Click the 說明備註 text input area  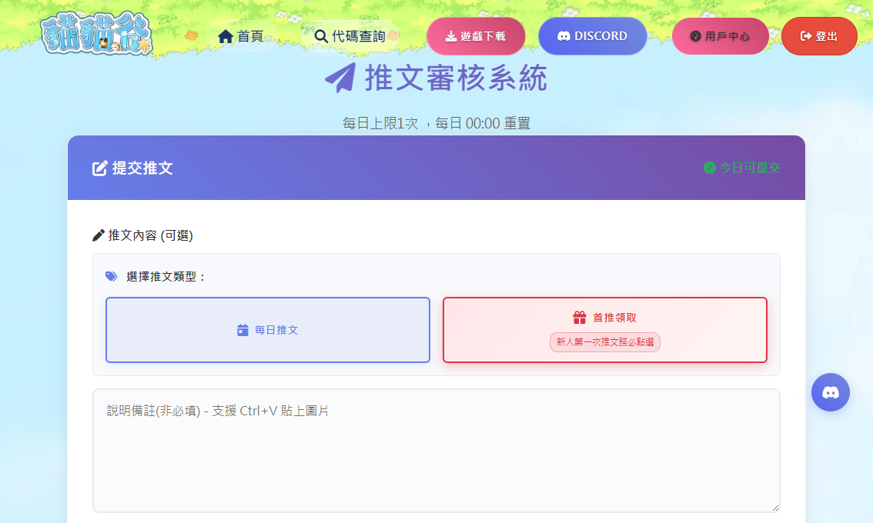tap(436, 450)
